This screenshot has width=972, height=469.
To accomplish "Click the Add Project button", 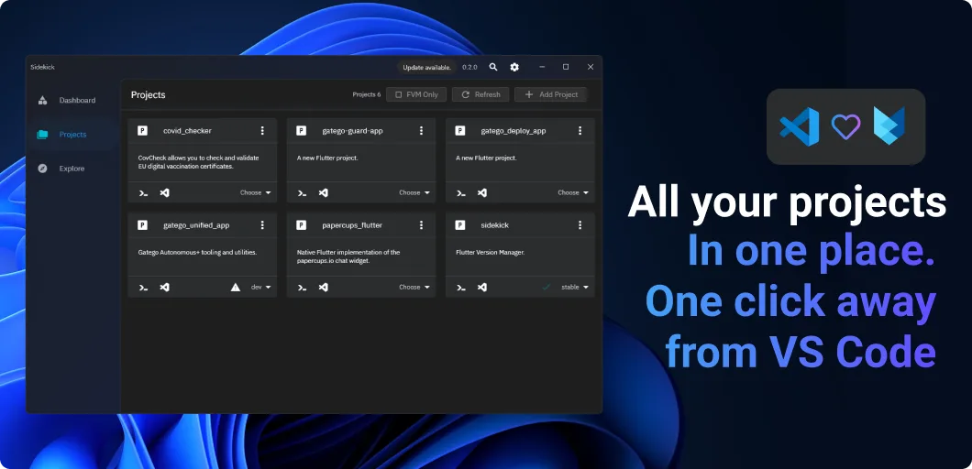I will click(x=550, y=94).
